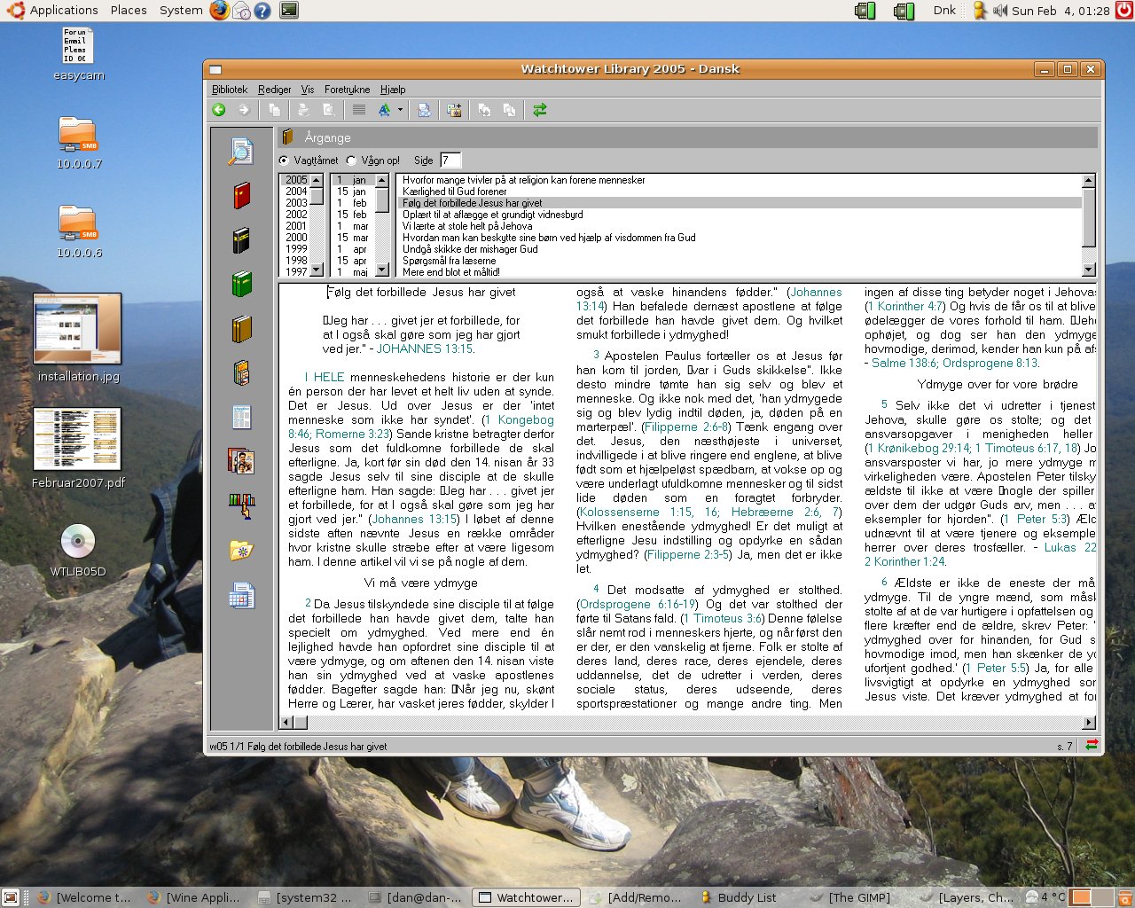Click the blue document toolbar icon
The height and width of the screenshot is (908, 1135).
click(424, 110)
